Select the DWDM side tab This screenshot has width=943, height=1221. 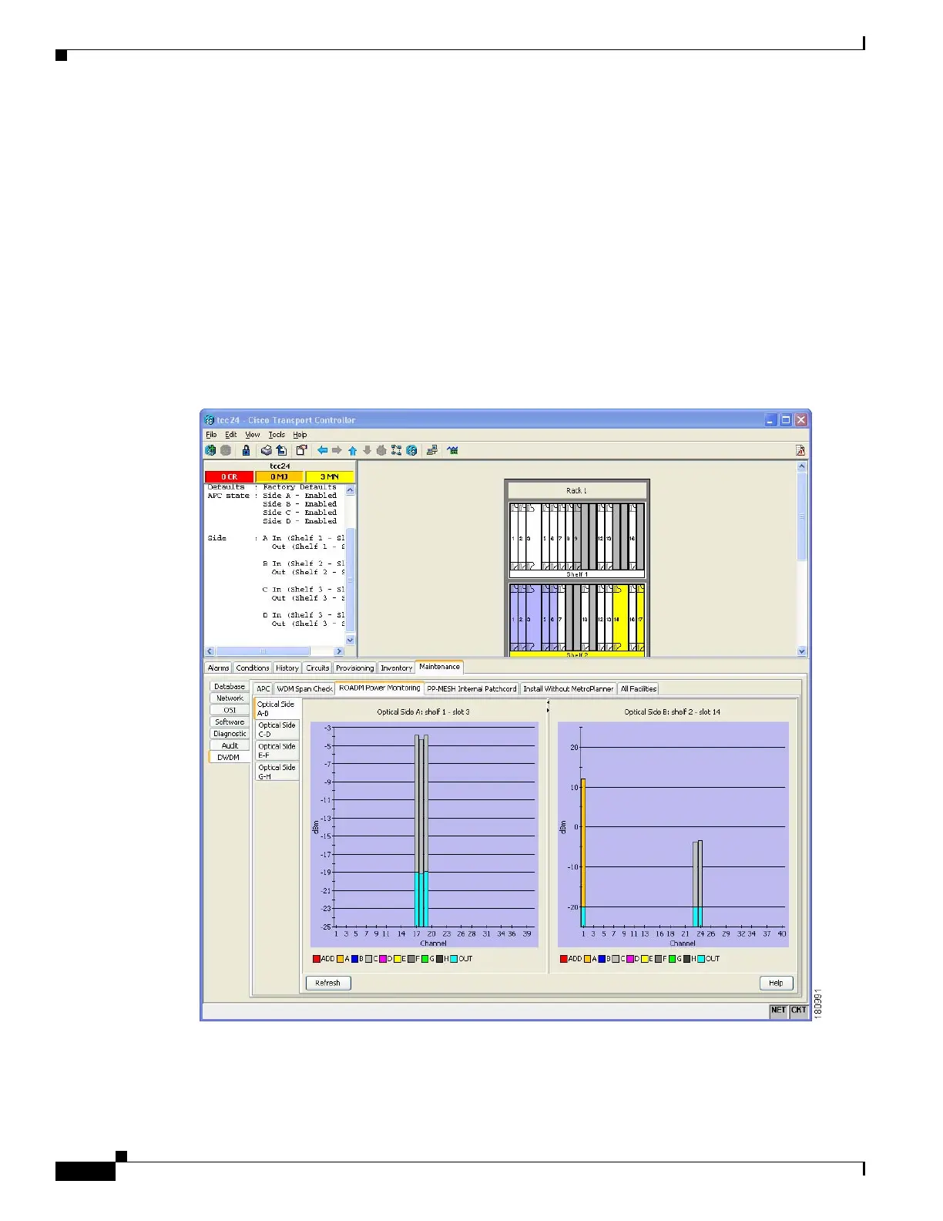(x=229, y=758)
